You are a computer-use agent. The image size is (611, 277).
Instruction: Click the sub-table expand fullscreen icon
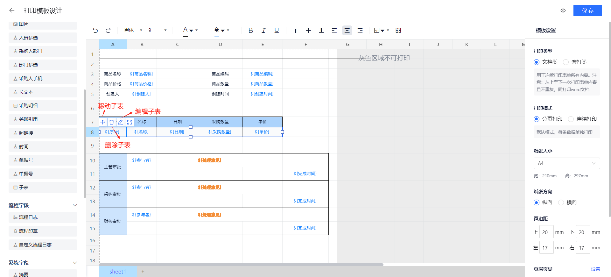pyautogui.click(x=129, y=122)
